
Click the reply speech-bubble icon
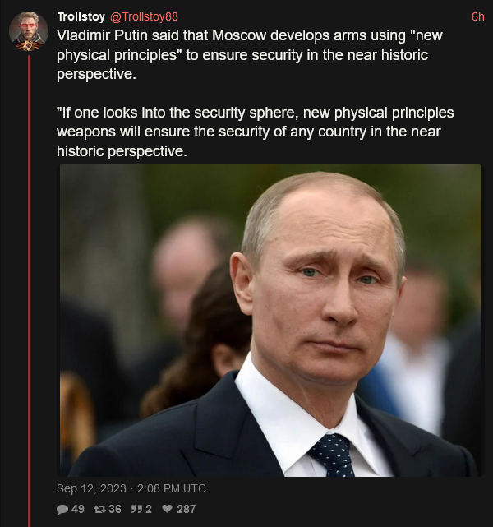click(62, 510)
